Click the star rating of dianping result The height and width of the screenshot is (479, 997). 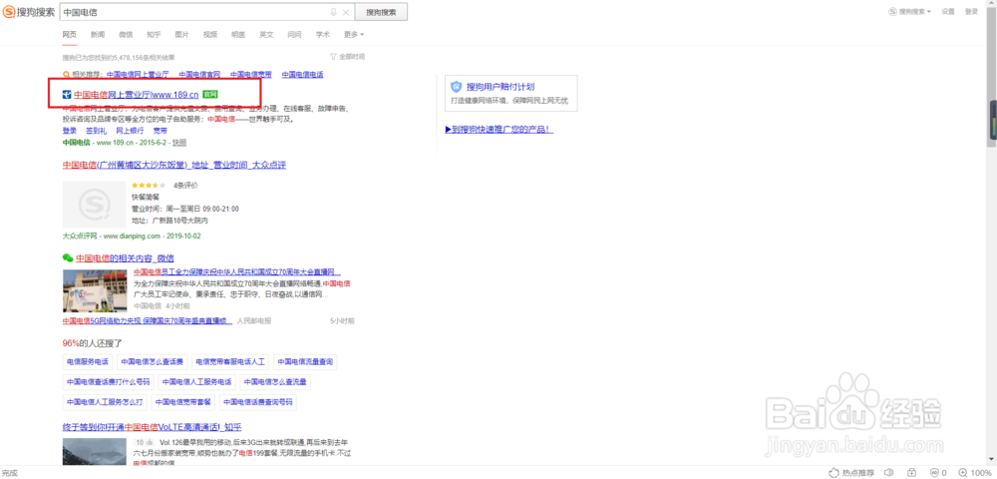click(x=149, y=186)
